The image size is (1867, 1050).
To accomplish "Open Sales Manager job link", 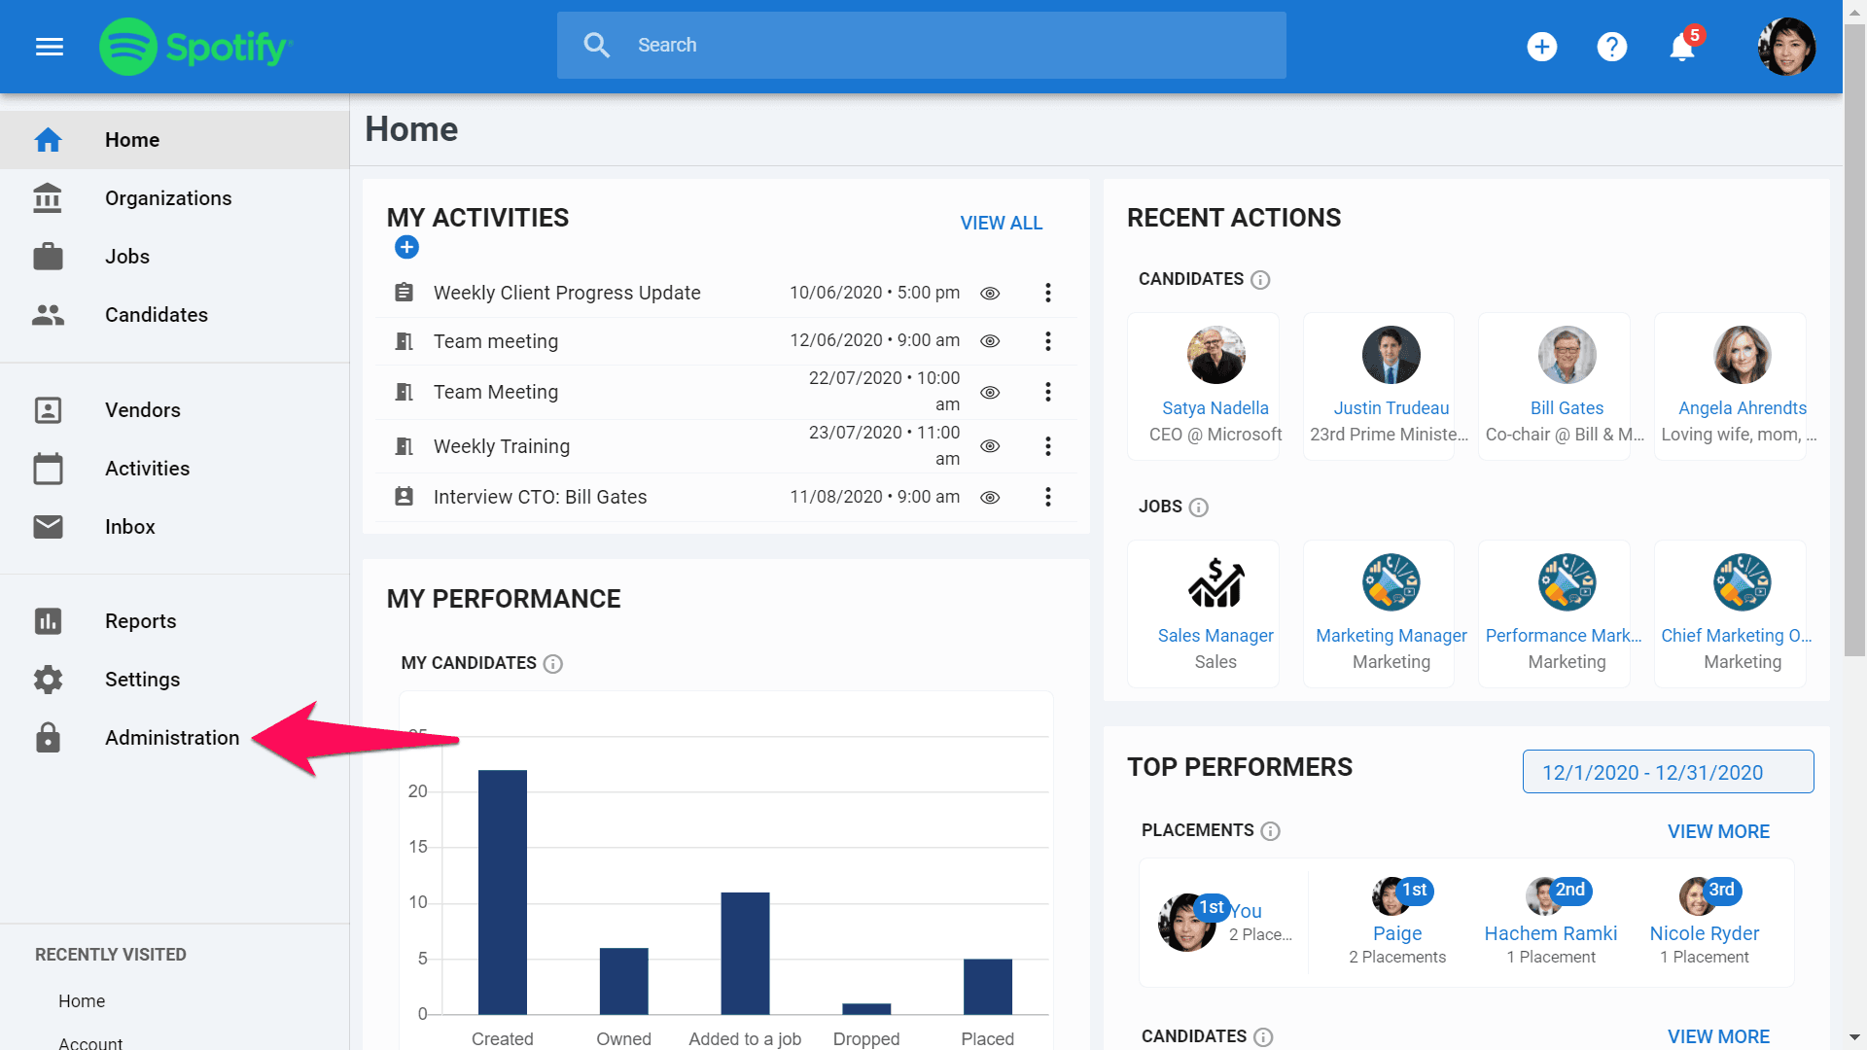I will coord(1215,636).
